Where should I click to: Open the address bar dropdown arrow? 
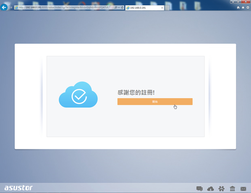click(119, 8)
